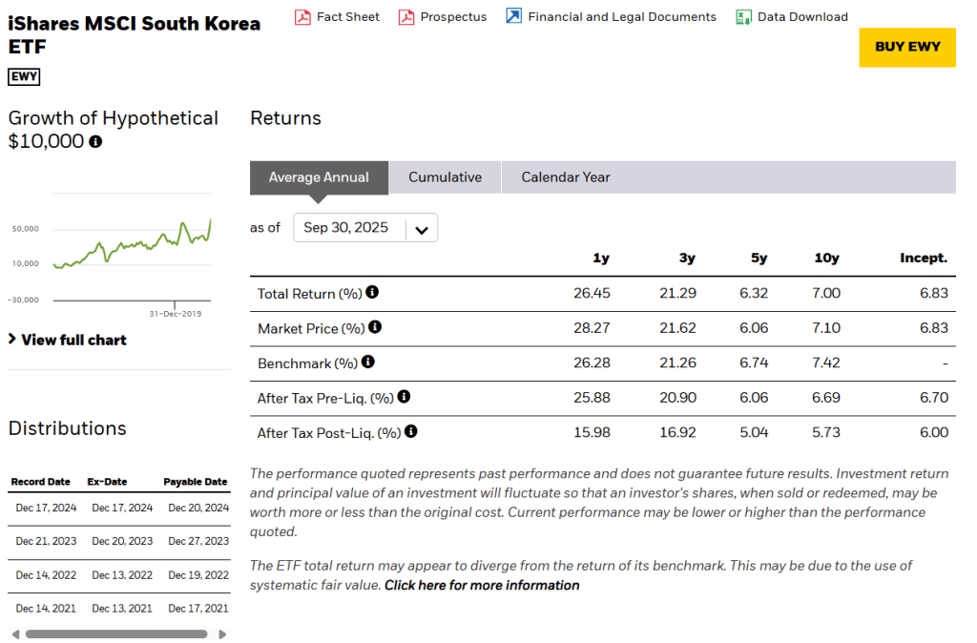Click 'Click here for more information' link

[482, 586]
